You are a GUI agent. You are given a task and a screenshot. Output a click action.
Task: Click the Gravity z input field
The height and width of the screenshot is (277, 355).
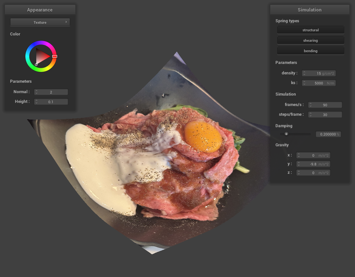[x=313, y=173]
